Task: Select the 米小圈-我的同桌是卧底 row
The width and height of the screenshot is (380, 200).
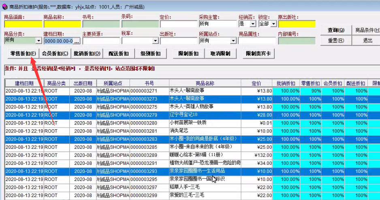Action: pyautogui.click(x=192, y=139)
